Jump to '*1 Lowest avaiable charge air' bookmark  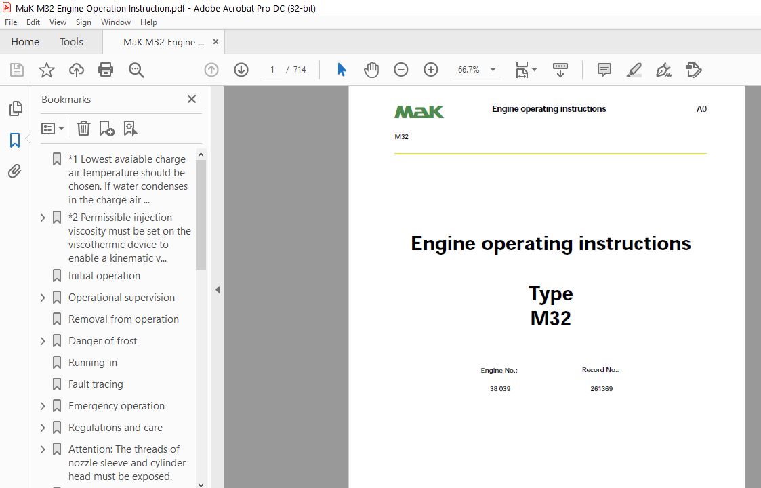point(128,180)
